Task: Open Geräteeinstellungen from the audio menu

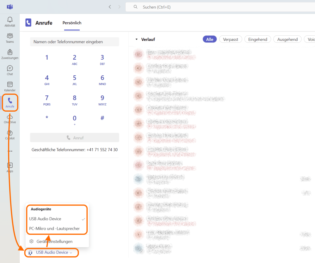Action: (x=55, y=241)
